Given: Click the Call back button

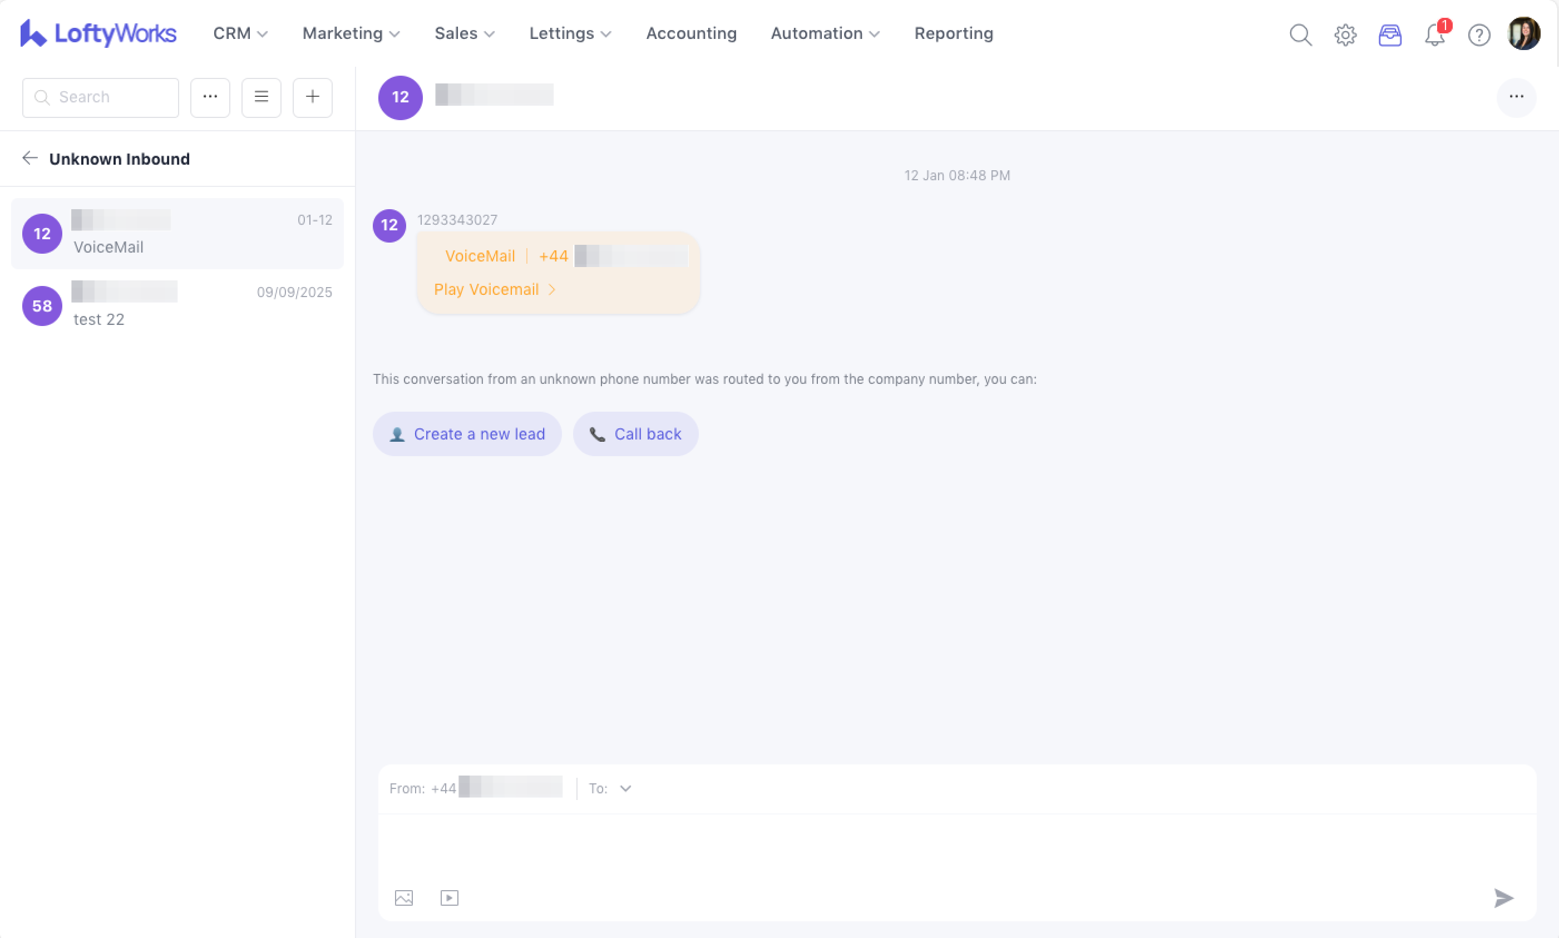Looking at the screenshot, I should click(x=635, y=435).
